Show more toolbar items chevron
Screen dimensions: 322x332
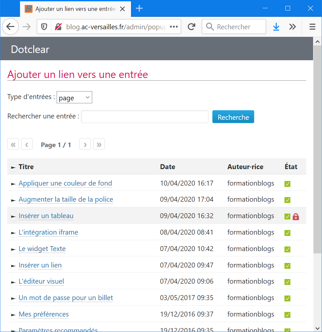(292, 27)
